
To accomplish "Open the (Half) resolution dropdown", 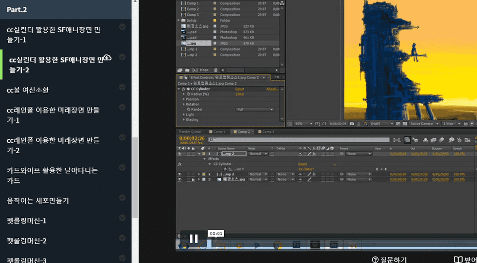I will [x=382, y=124].
